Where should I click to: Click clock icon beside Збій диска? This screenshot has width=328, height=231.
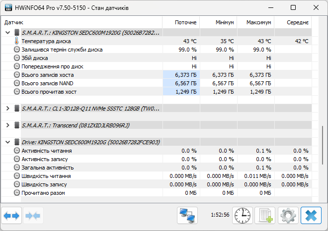tap(17, 58)
